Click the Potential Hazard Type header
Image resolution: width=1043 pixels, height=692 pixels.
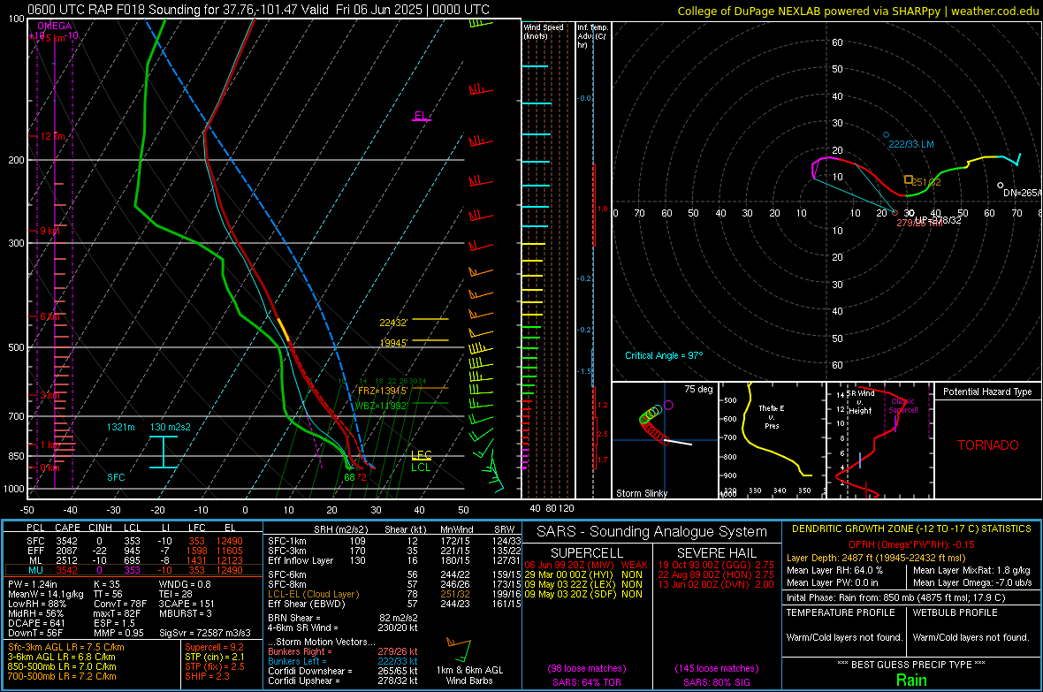pyautogui.click(x=987, y=392)
